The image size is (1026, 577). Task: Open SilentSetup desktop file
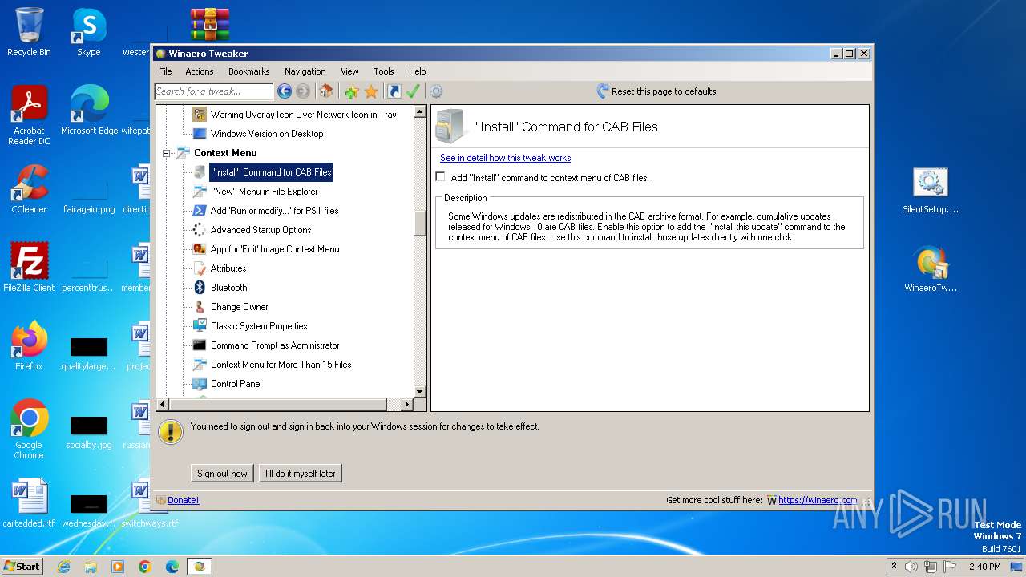point(931,191)
